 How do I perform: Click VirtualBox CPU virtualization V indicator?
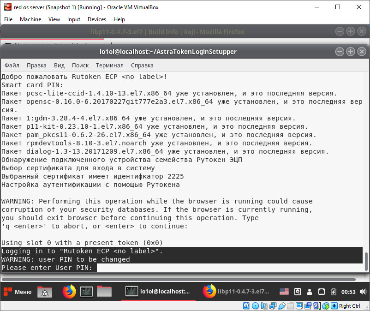pos(317,306)
